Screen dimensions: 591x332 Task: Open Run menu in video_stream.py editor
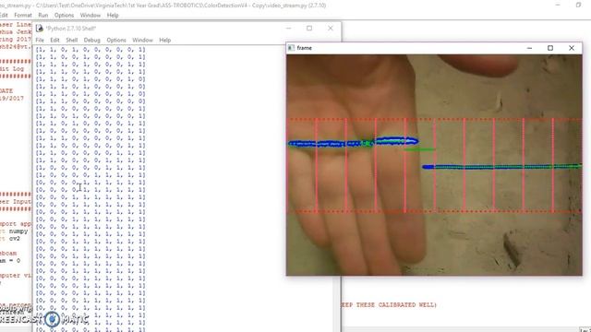[x=43, y=16]
